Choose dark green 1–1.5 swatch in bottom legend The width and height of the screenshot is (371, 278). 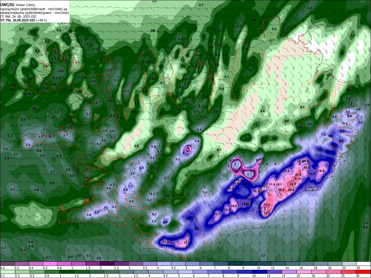click(x=67, y=272)
